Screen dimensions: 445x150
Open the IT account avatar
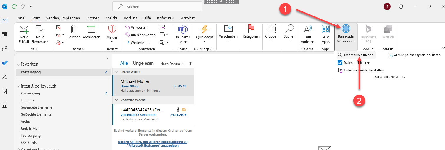point(387,6)
